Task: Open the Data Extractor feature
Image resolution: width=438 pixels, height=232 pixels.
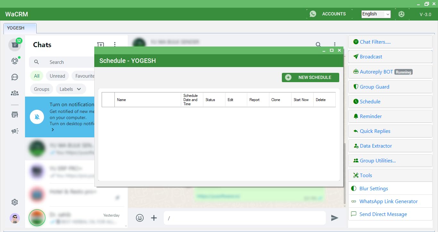Action: coord(390,146)
